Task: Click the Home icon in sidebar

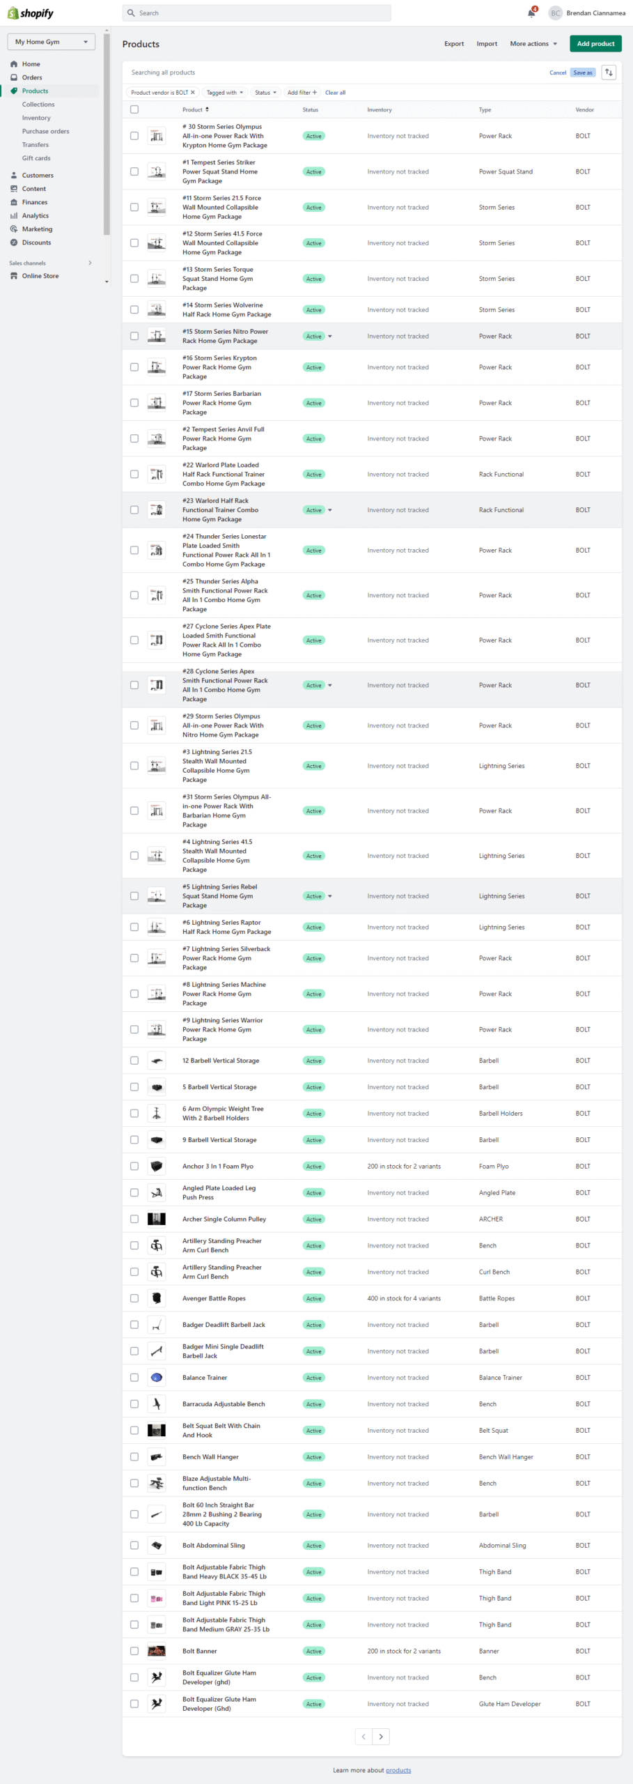Action: point(14,64)
